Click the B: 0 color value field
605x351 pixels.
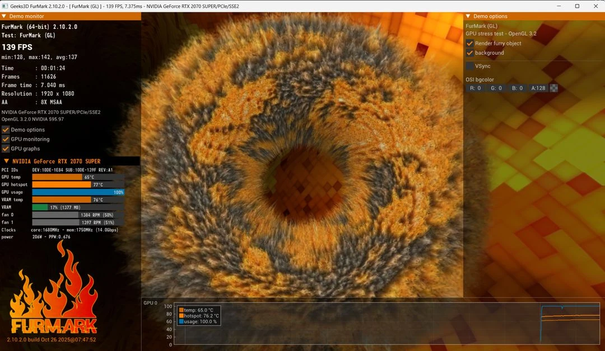coord(518,88)
